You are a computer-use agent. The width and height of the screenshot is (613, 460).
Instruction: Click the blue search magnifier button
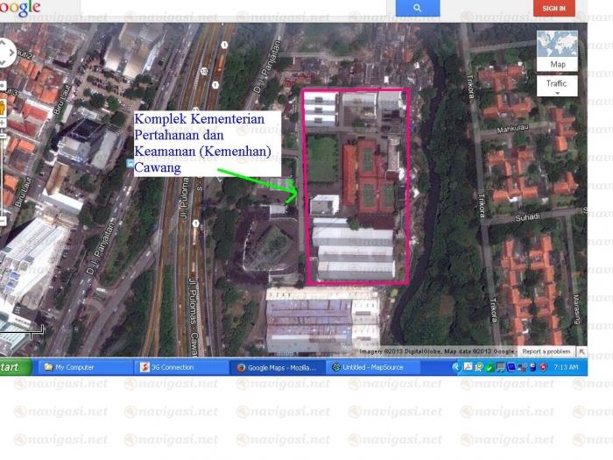[418, 8]
